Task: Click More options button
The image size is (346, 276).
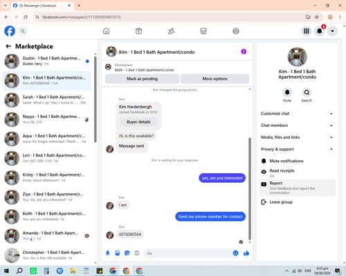Action: (215, 79)
